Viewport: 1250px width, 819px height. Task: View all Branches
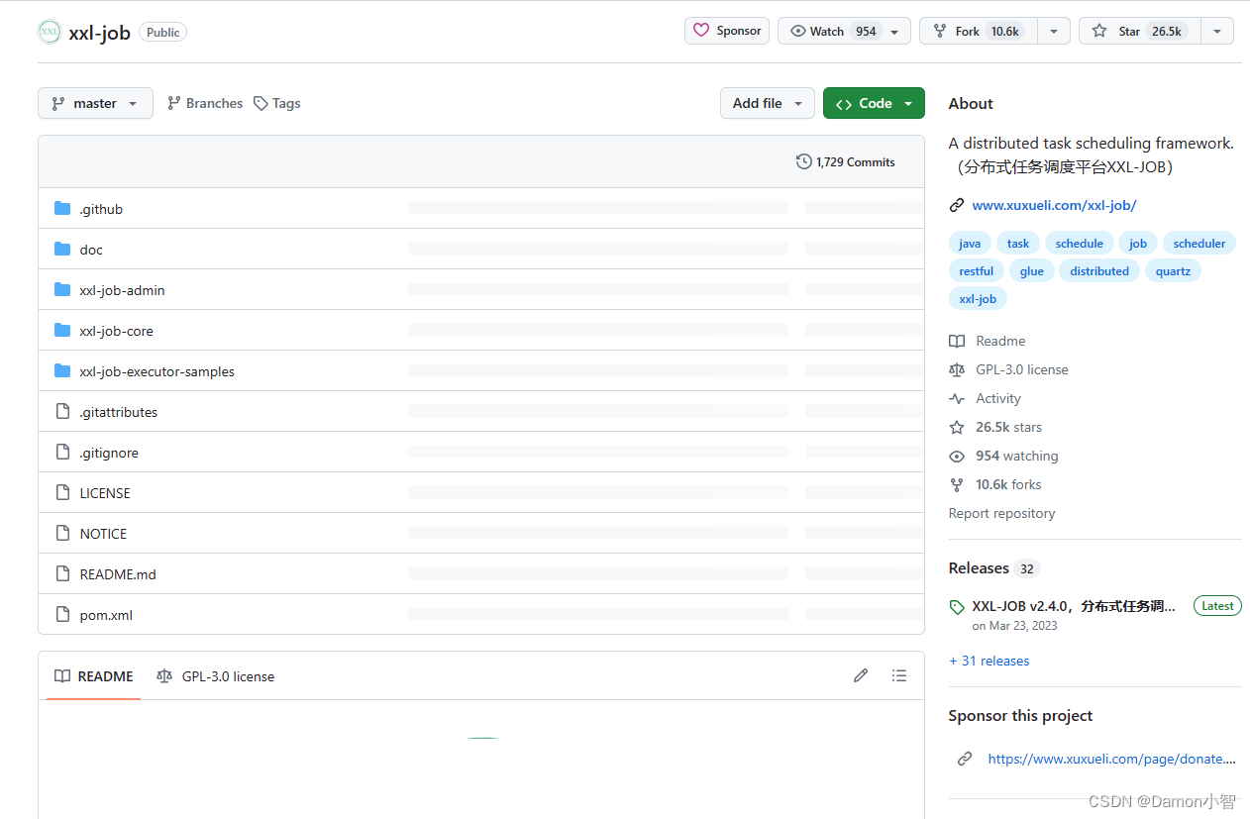click(205, 103)
